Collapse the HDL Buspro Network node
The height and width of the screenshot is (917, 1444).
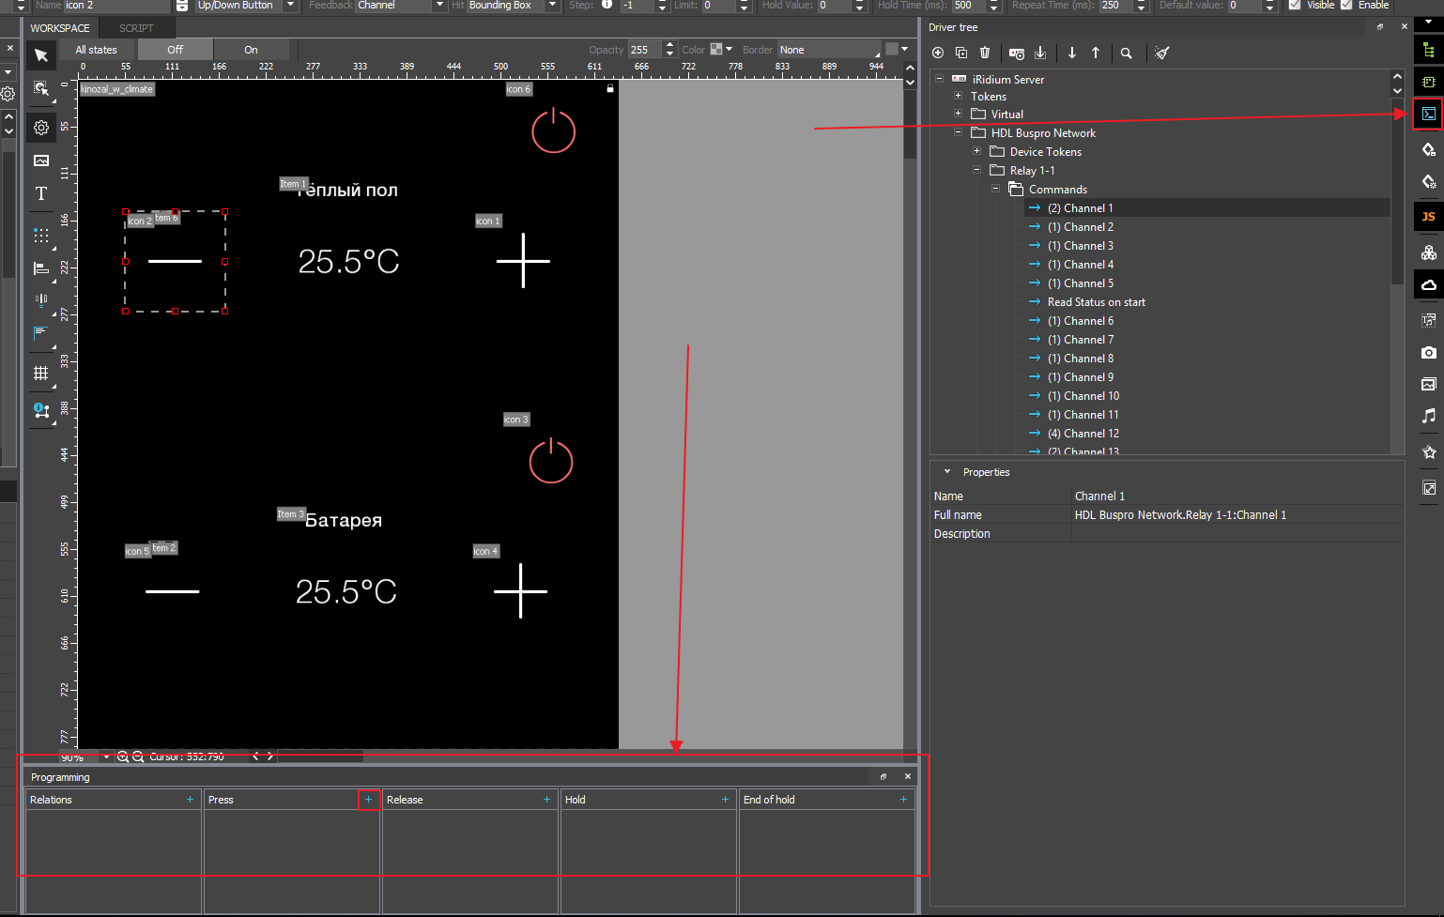[958, 133]
